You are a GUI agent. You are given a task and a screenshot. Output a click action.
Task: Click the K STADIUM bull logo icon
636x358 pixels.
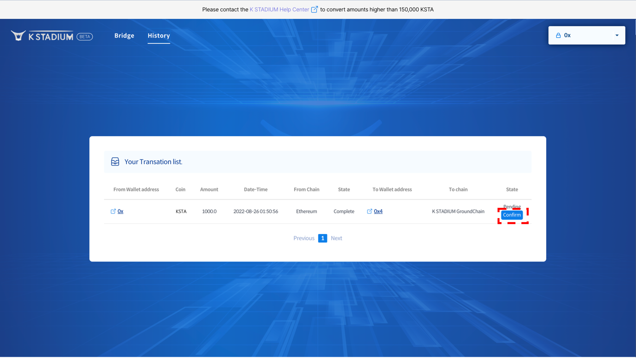tap(18, 36)
